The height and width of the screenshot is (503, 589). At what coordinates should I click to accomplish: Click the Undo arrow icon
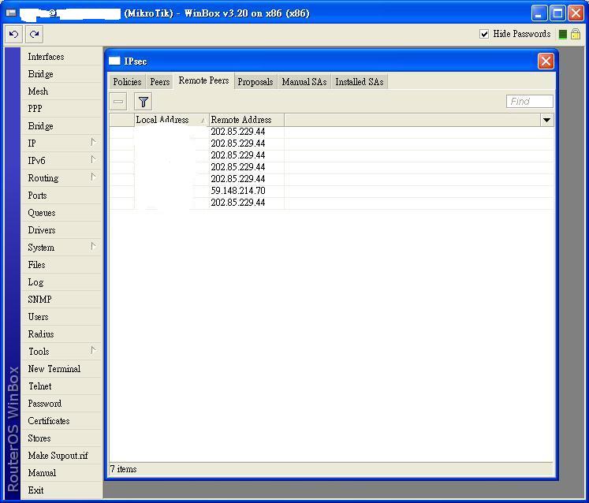[x=14, y=34]
